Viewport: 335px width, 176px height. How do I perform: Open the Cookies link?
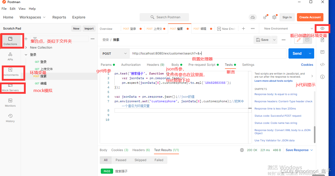pyautogui.click(x=307, y=65)
